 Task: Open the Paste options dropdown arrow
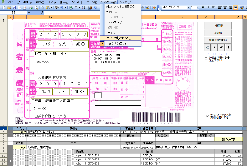[x=52, y=7]
